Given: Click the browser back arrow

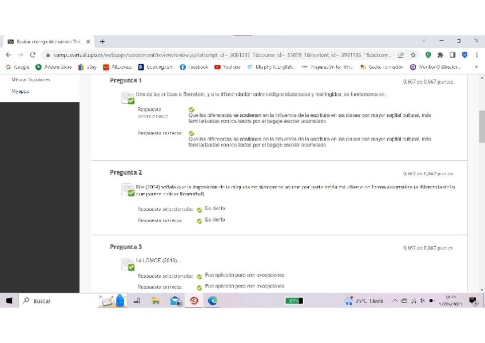Looking at the screenshot, I should (x=9, y=55).
